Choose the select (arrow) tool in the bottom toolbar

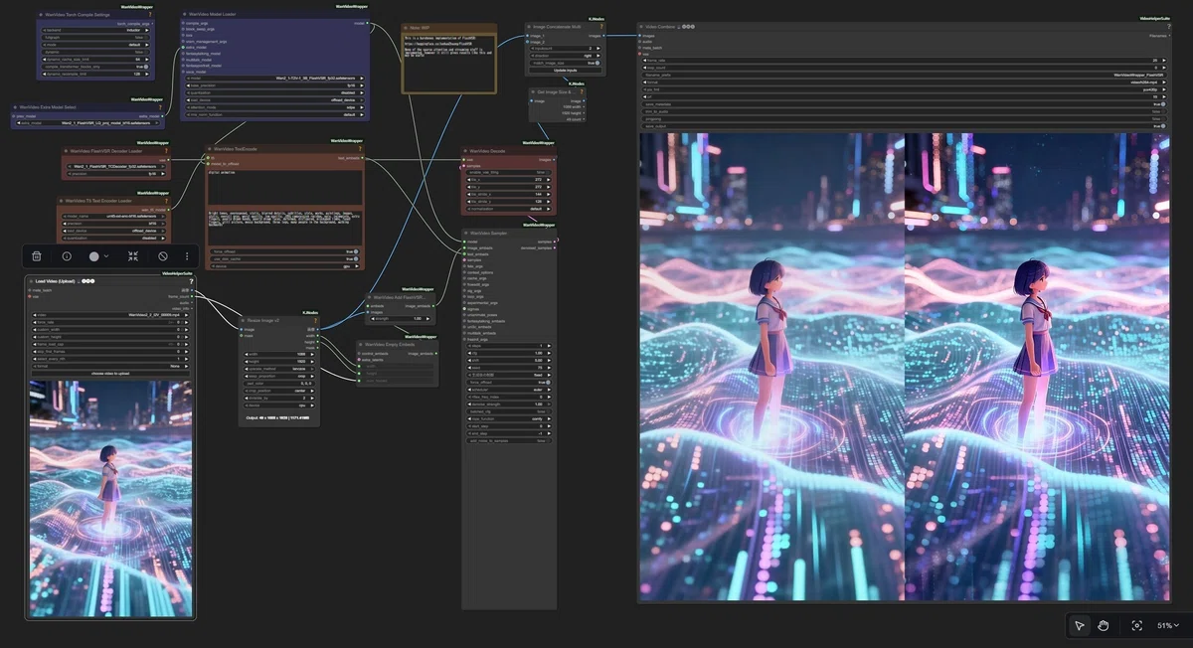point(1080,625)
